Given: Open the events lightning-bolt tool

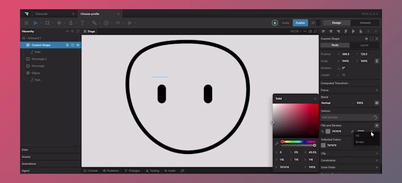Looking at the screenshot, I should [x=106, y=23].
